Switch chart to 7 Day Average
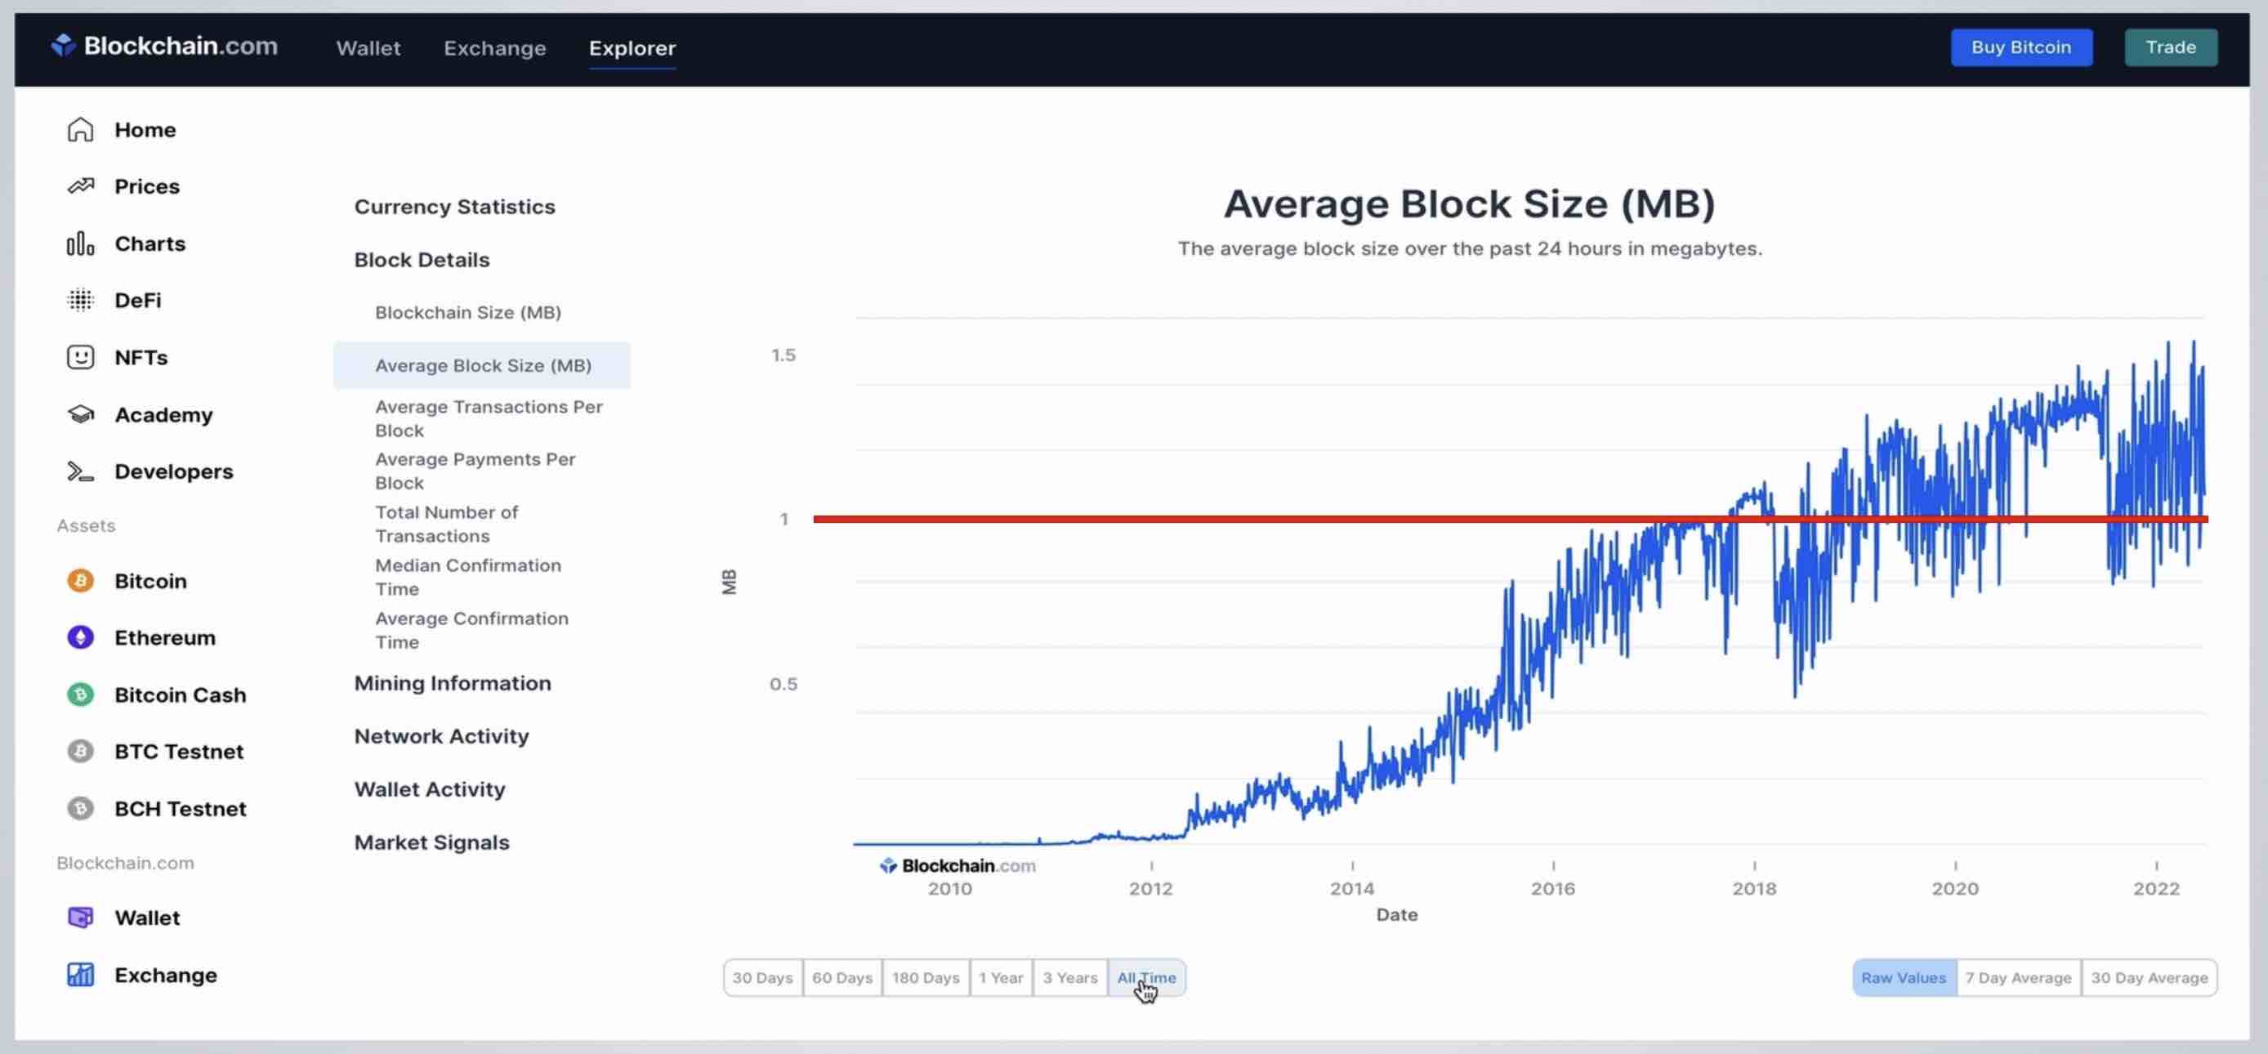2268x1054 pixels. pyautogui.click(x=2018, y=977)
